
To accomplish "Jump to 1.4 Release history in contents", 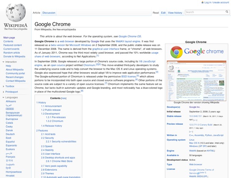I will point(52,126).
